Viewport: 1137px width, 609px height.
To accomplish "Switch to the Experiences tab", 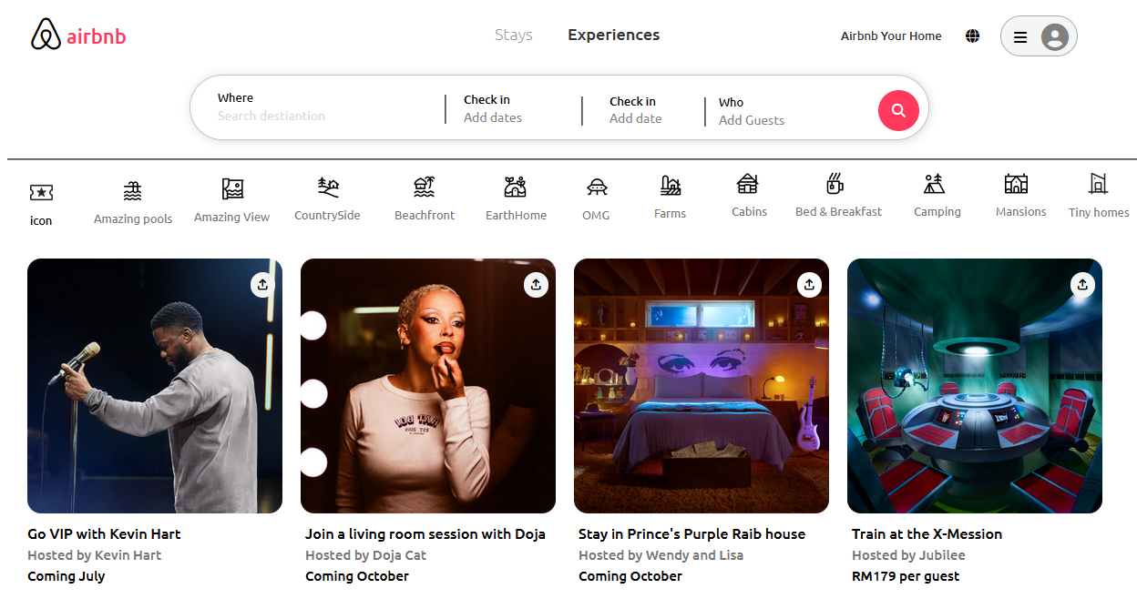I will tap(613, 36).
